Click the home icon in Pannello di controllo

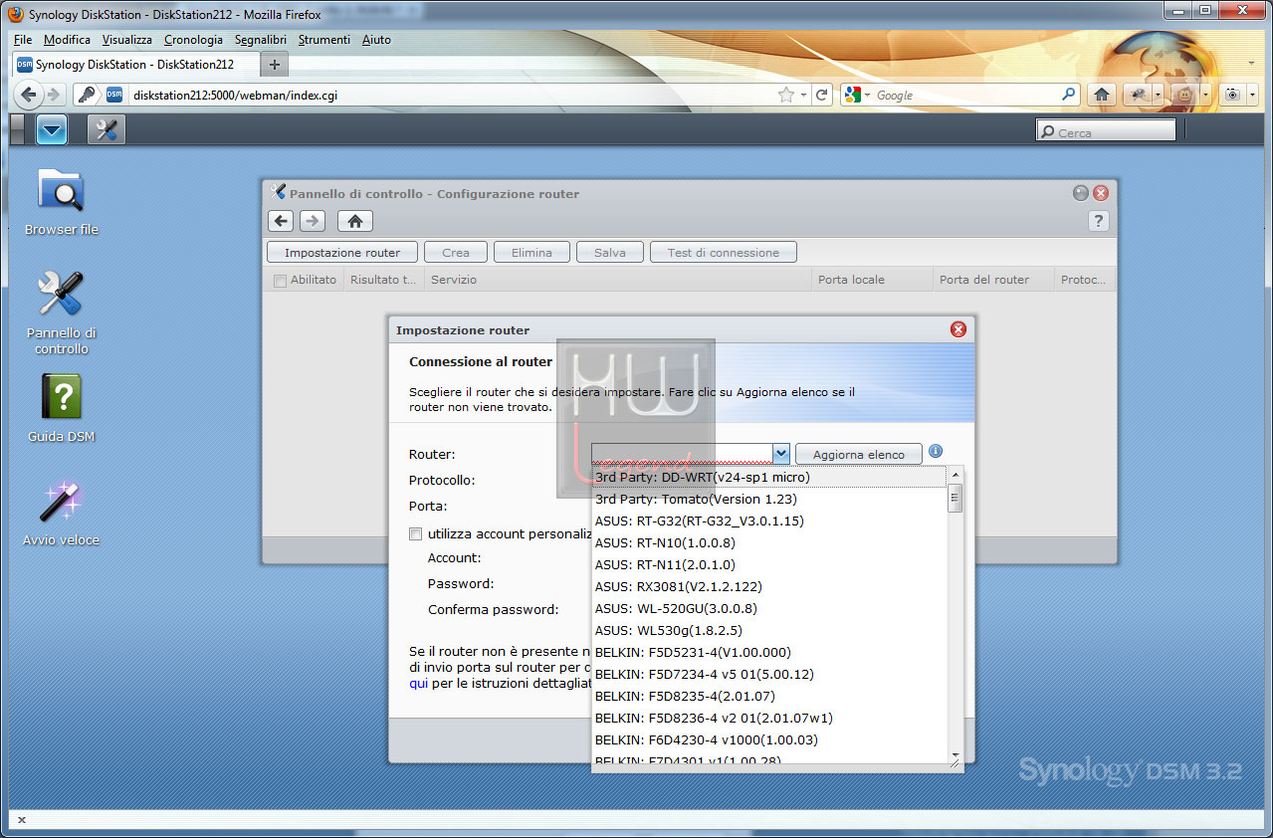point(354,221)
